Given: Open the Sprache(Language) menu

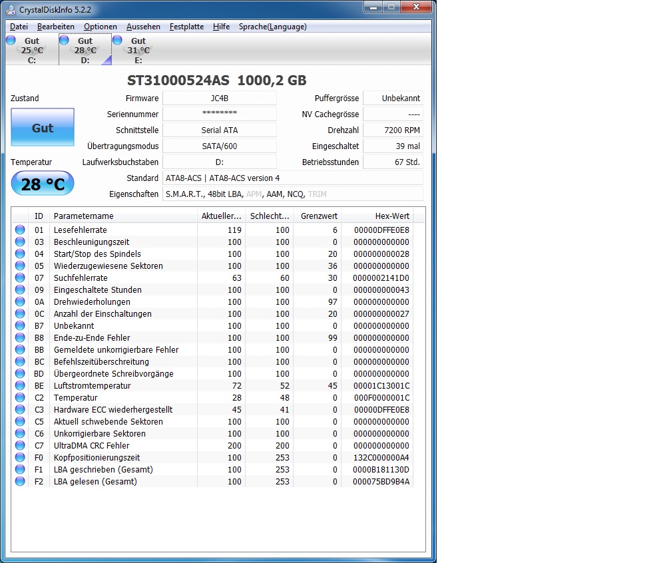Looking at the screenshot, I should [x=273, y=27].
